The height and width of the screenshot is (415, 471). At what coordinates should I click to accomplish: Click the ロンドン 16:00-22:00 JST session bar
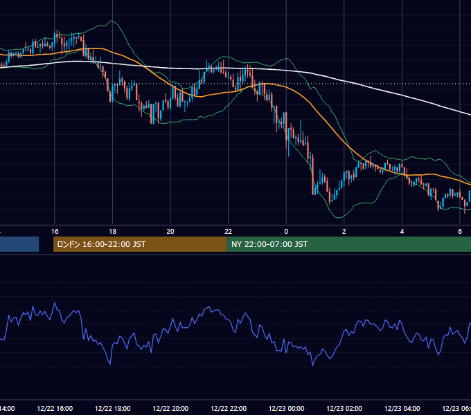click(x=140, y=244)
